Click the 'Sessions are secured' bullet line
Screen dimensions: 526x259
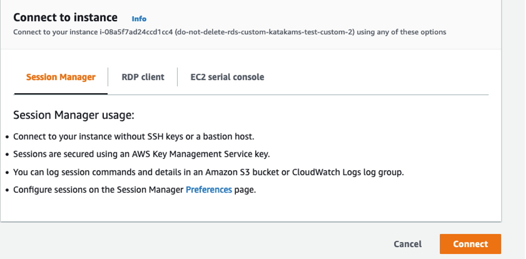pyautogui.click(x=141, y=155)
